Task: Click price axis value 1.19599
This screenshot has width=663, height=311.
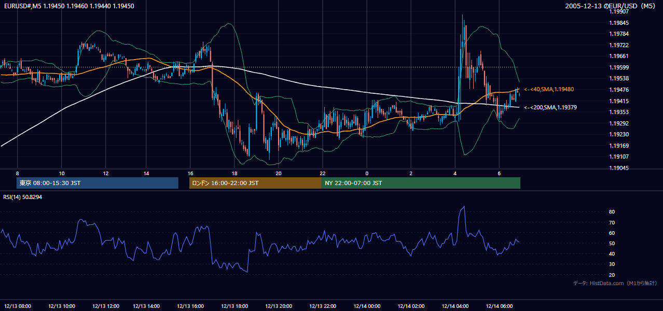Action: pyautogui.click(x=619, y=68)
